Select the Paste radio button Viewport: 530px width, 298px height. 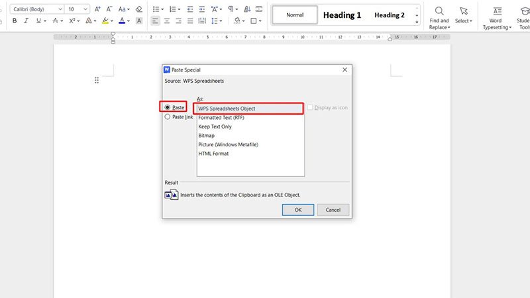point(168,107)
